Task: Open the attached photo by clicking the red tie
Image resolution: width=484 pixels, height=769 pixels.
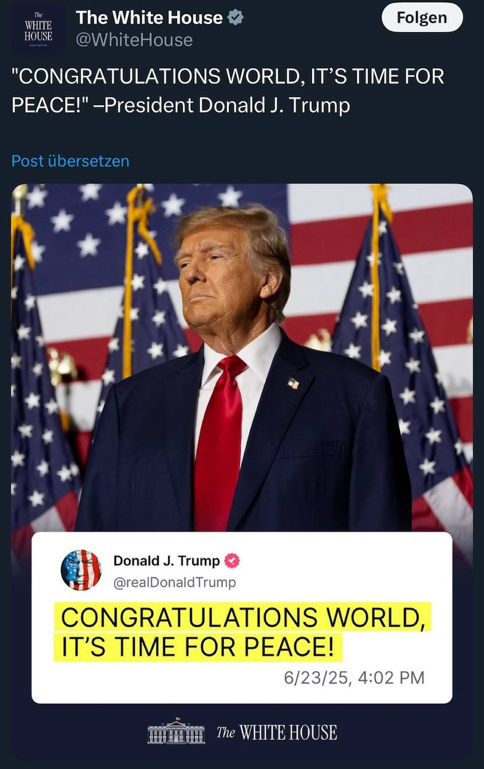Action: tap(218, 441)
